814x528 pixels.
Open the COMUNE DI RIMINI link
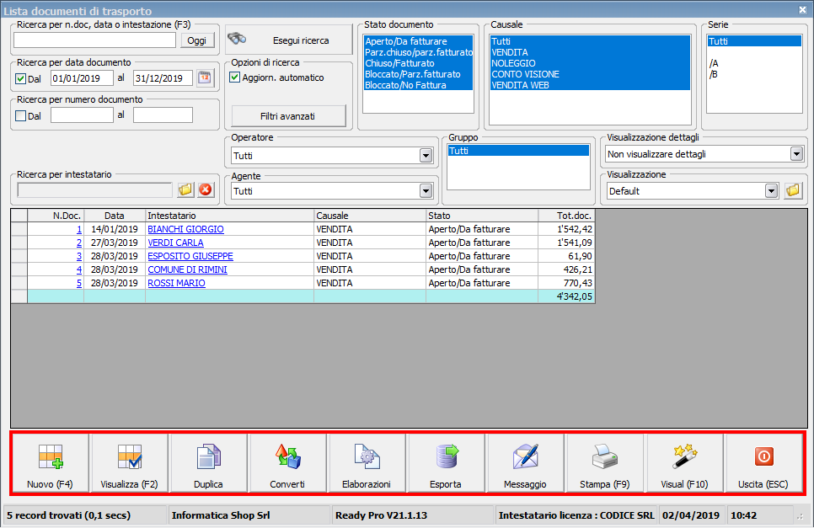pyautogui.click(x=187, y=269)
